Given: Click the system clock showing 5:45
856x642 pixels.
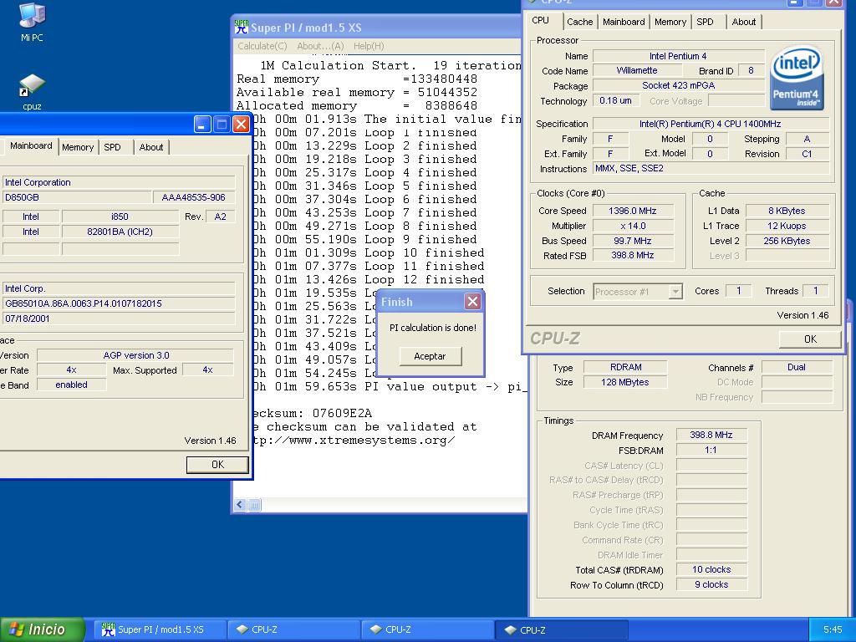Looking at the screenshot, I should 833,629.
